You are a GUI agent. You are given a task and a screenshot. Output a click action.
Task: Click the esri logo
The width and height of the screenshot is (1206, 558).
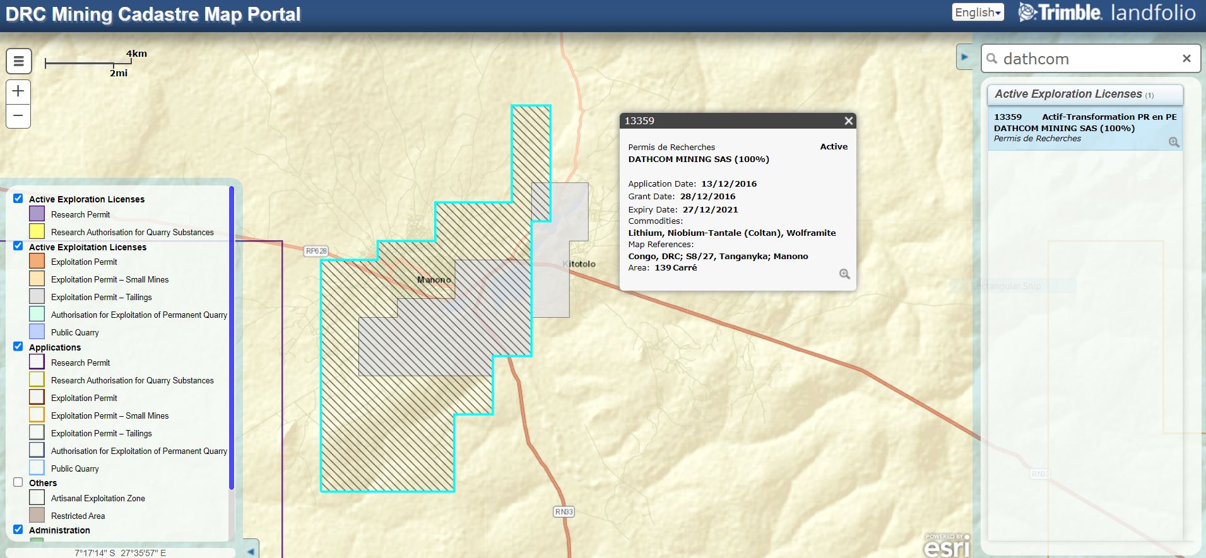947,545
